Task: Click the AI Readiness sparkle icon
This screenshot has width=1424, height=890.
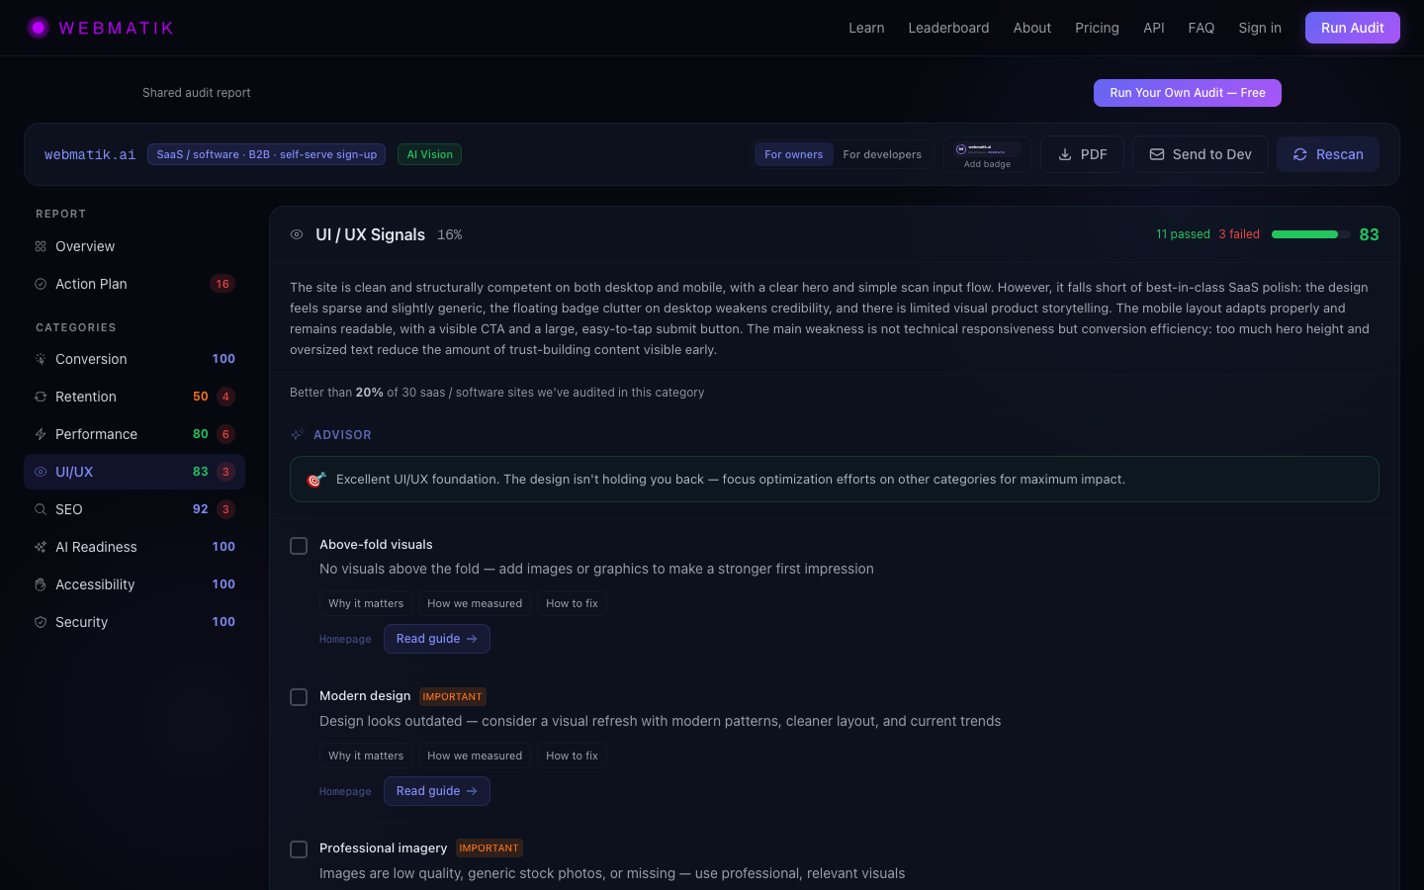Action: (41, 547)
